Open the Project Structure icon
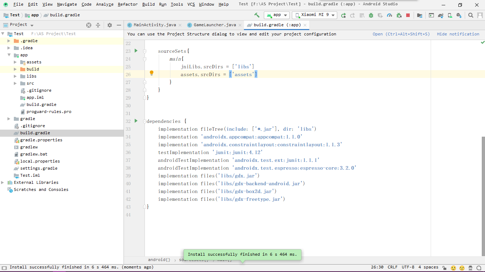 pos(420,15)
